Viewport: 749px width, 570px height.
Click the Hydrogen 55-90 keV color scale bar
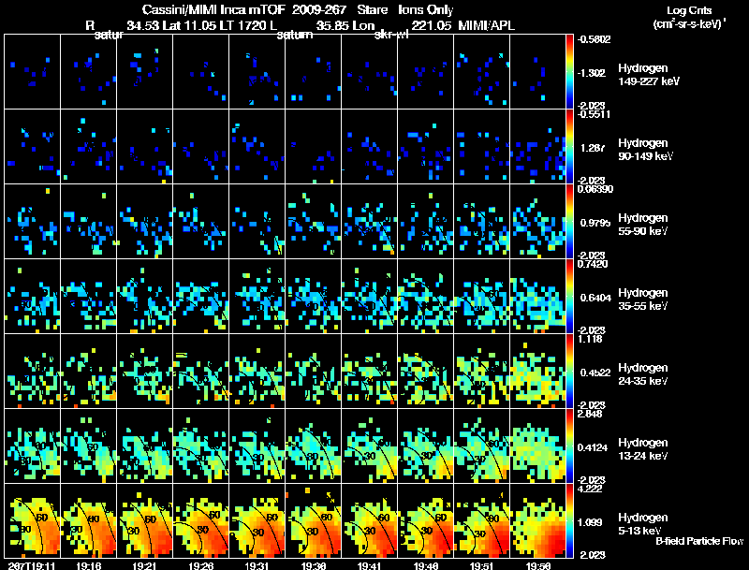tap(569, 222)
